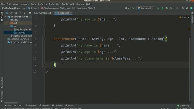Expand all project tree items icon
This screenshot has height=109, width=194.
pyautogui.click(x=20, y=13)
